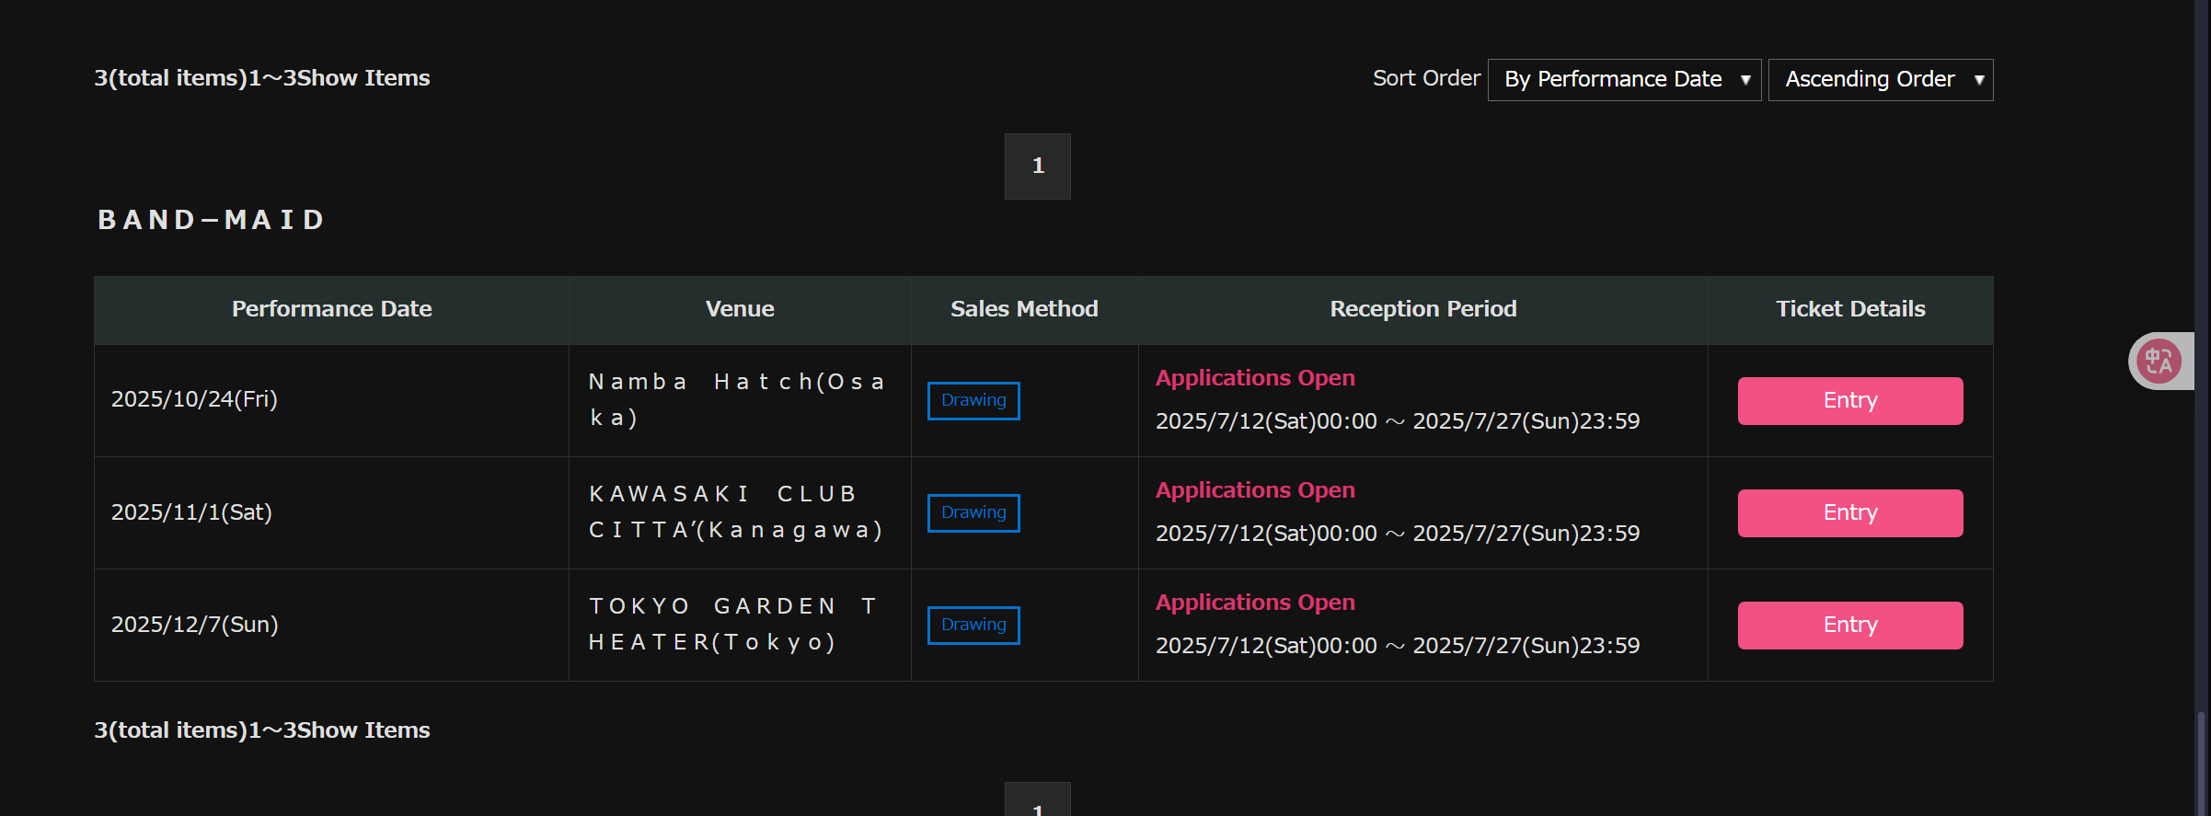Click the Namba Hatch venue name
The width and height of the screenshot is (2211, 816).
tap(738, 400)
